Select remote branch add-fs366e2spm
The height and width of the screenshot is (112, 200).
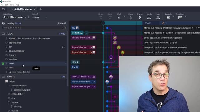tap(22, 90)
